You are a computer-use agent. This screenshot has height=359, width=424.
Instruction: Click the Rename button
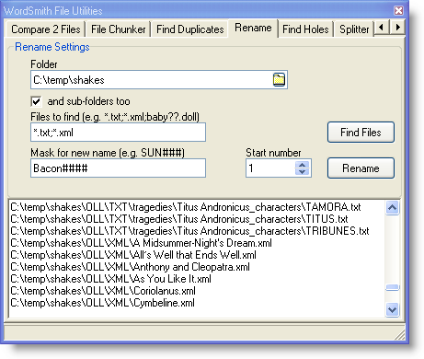click(x=361, y=168)
